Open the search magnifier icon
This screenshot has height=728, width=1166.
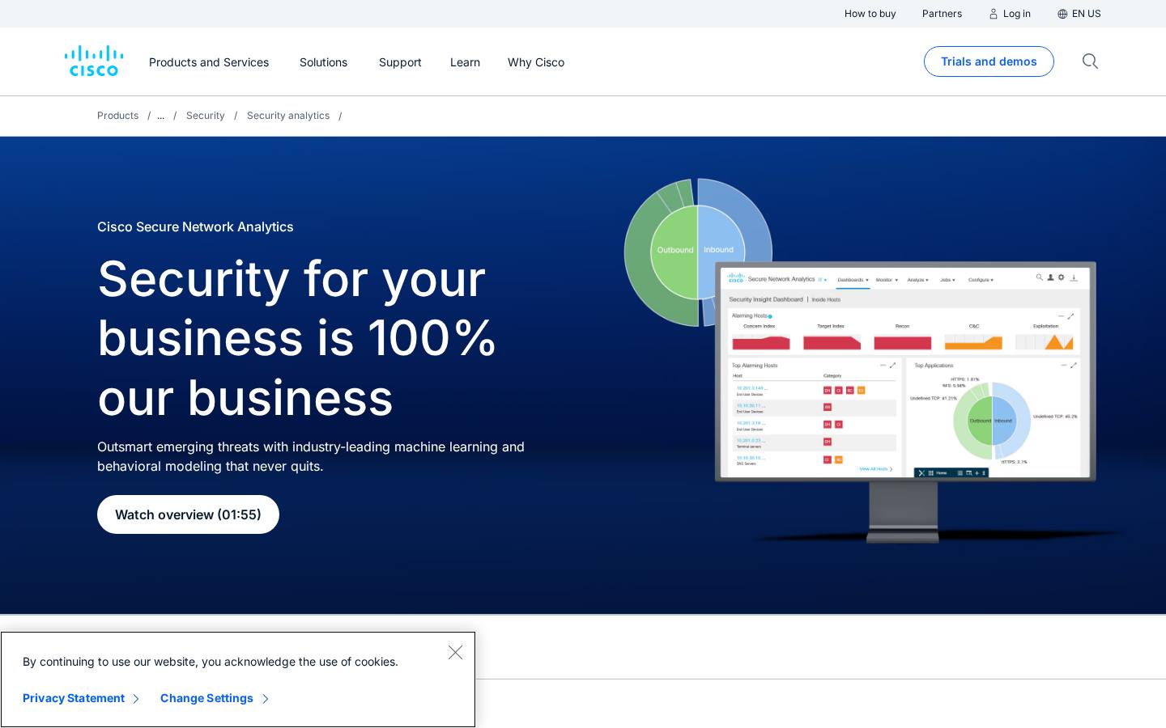1090,61
